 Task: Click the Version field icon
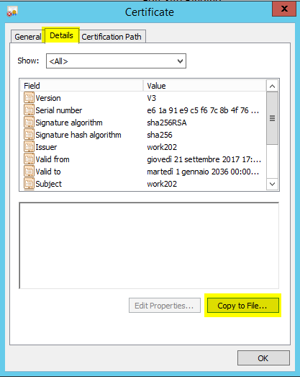click(29, 98)
